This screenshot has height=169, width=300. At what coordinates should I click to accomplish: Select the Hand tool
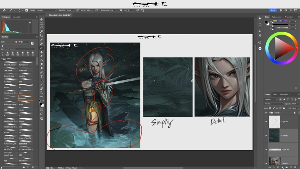pos(41,89)
